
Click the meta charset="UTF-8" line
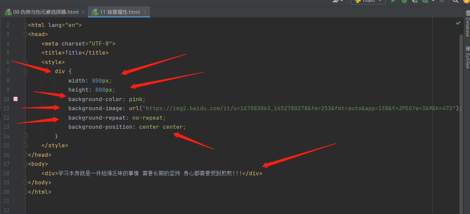pos(79,44)
